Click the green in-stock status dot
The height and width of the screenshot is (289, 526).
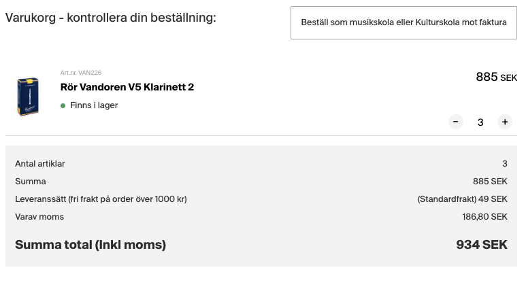coord(63,105)
